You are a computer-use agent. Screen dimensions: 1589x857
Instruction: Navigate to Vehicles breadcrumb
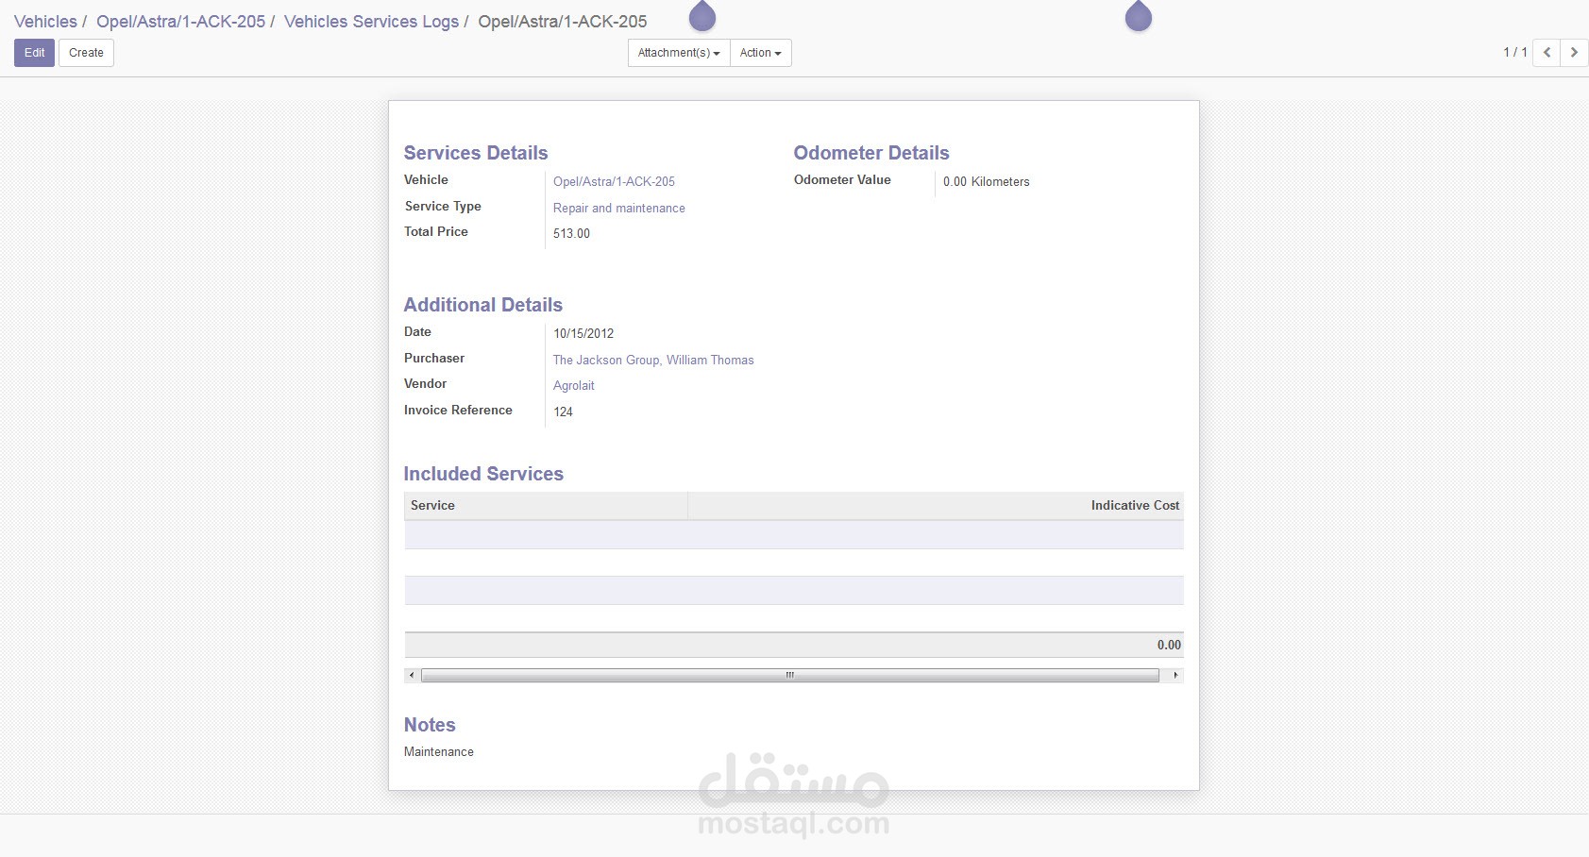(x=45, y=22)
